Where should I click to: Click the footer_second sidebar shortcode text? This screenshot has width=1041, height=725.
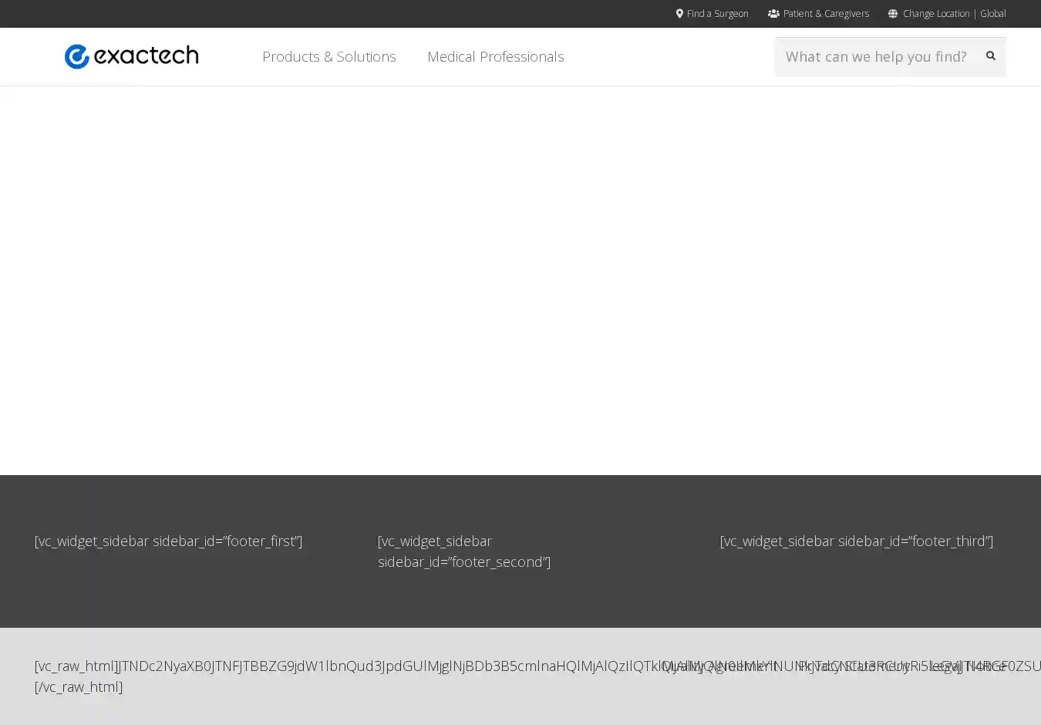click(x=463, y=551)
